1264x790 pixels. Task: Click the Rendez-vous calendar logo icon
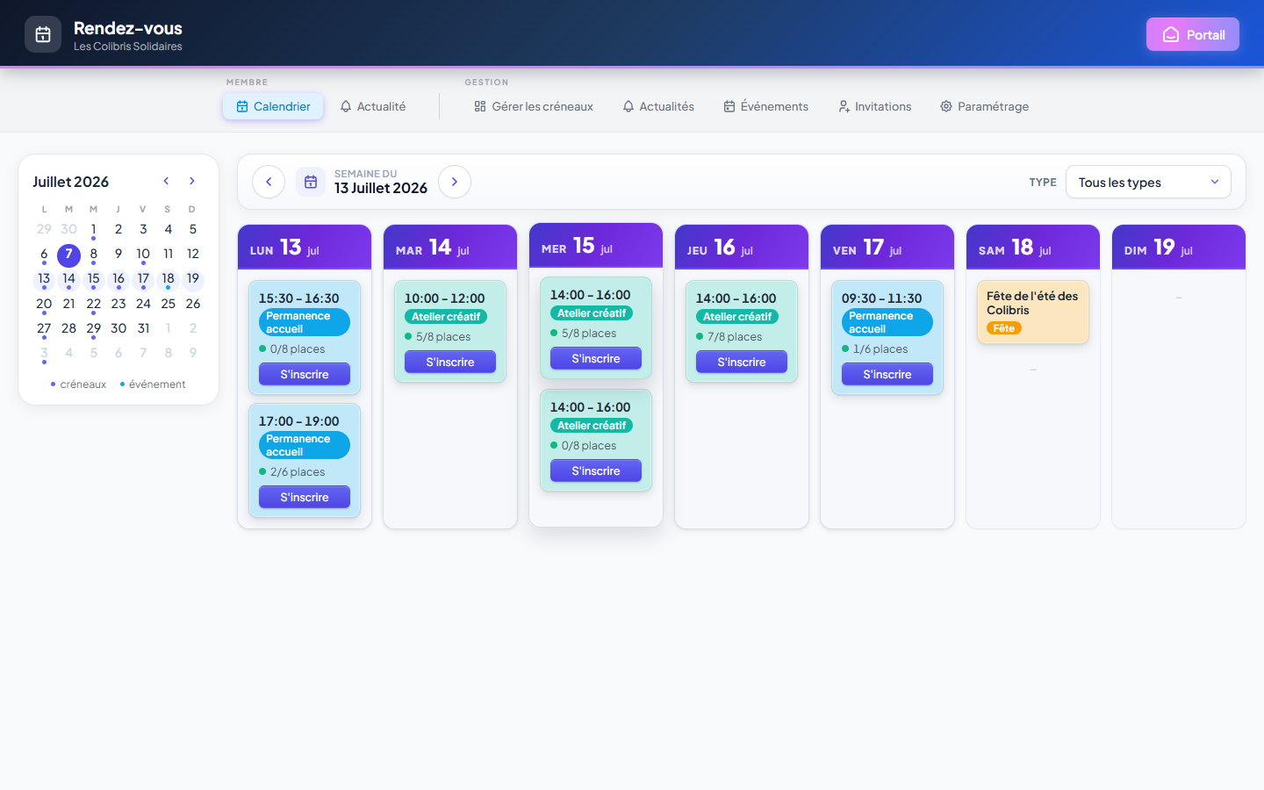coord(43,34)
